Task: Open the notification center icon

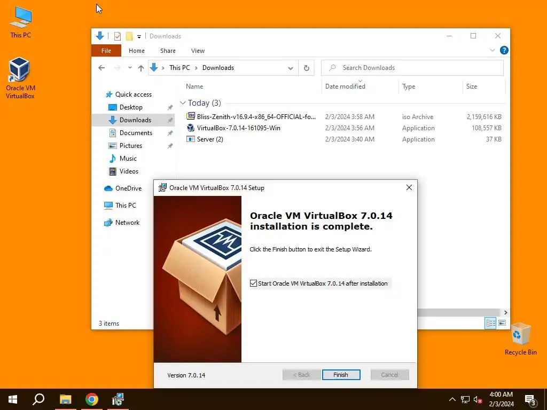Action: coord(530,399)
